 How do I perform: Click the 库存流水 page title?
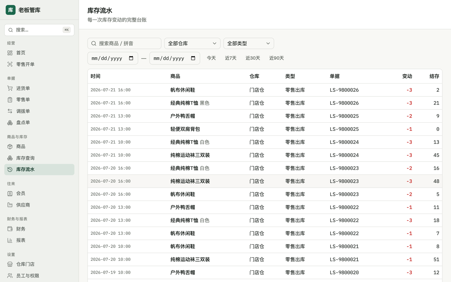pos(100,11)
